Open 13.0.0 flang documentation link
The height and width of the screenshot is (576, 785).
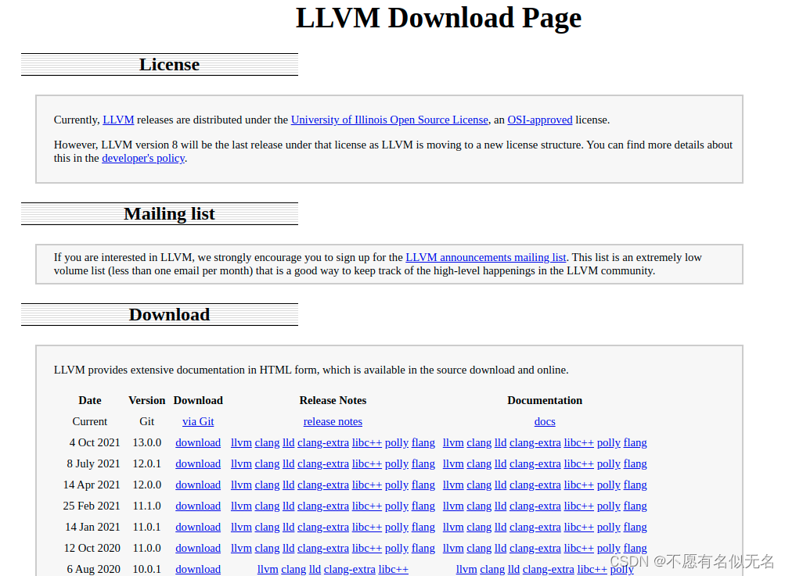[x=636, y=442]
